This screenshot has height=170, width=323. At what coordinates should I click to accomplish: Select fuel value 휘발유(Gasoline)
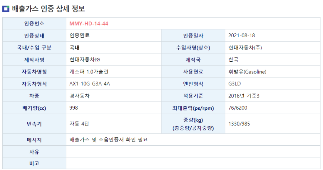tap(247, 72)
